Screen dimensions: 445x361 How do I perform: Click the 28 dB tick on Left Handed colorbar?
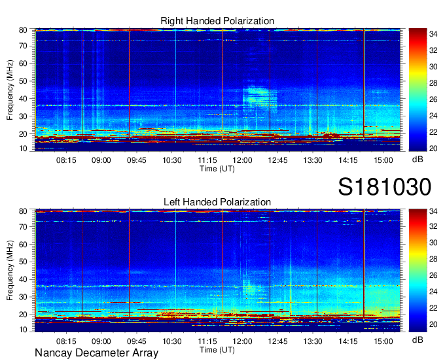(x=433, y=259)
